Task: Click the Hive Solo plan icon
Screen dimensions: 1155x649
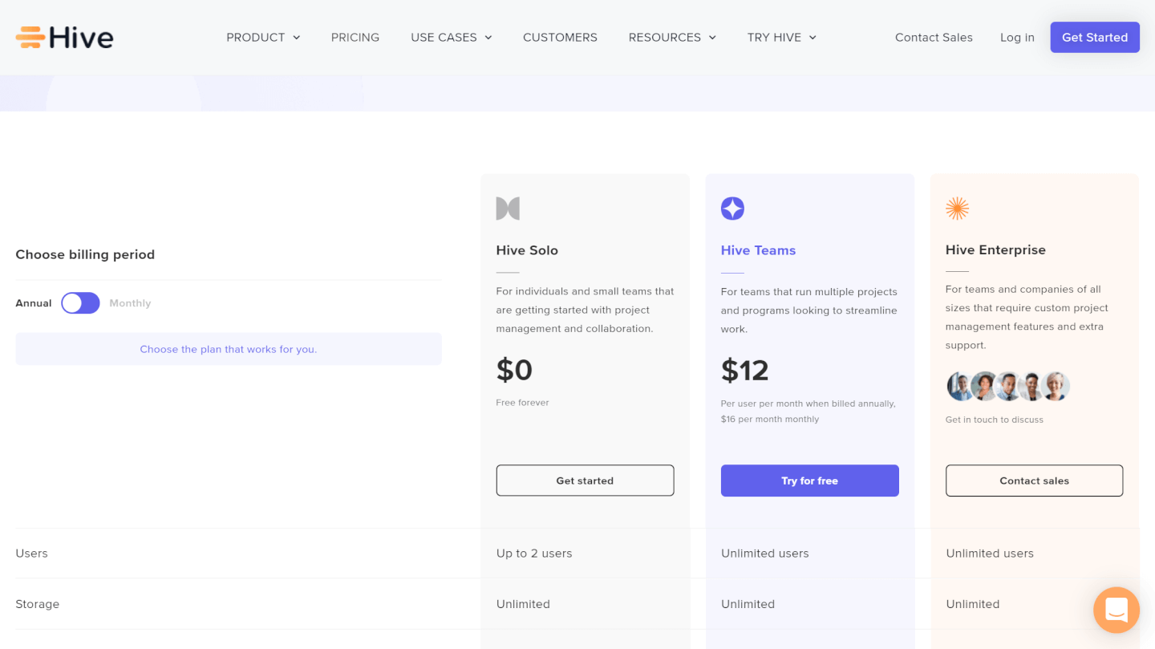Action: click(x=508, y=208)
